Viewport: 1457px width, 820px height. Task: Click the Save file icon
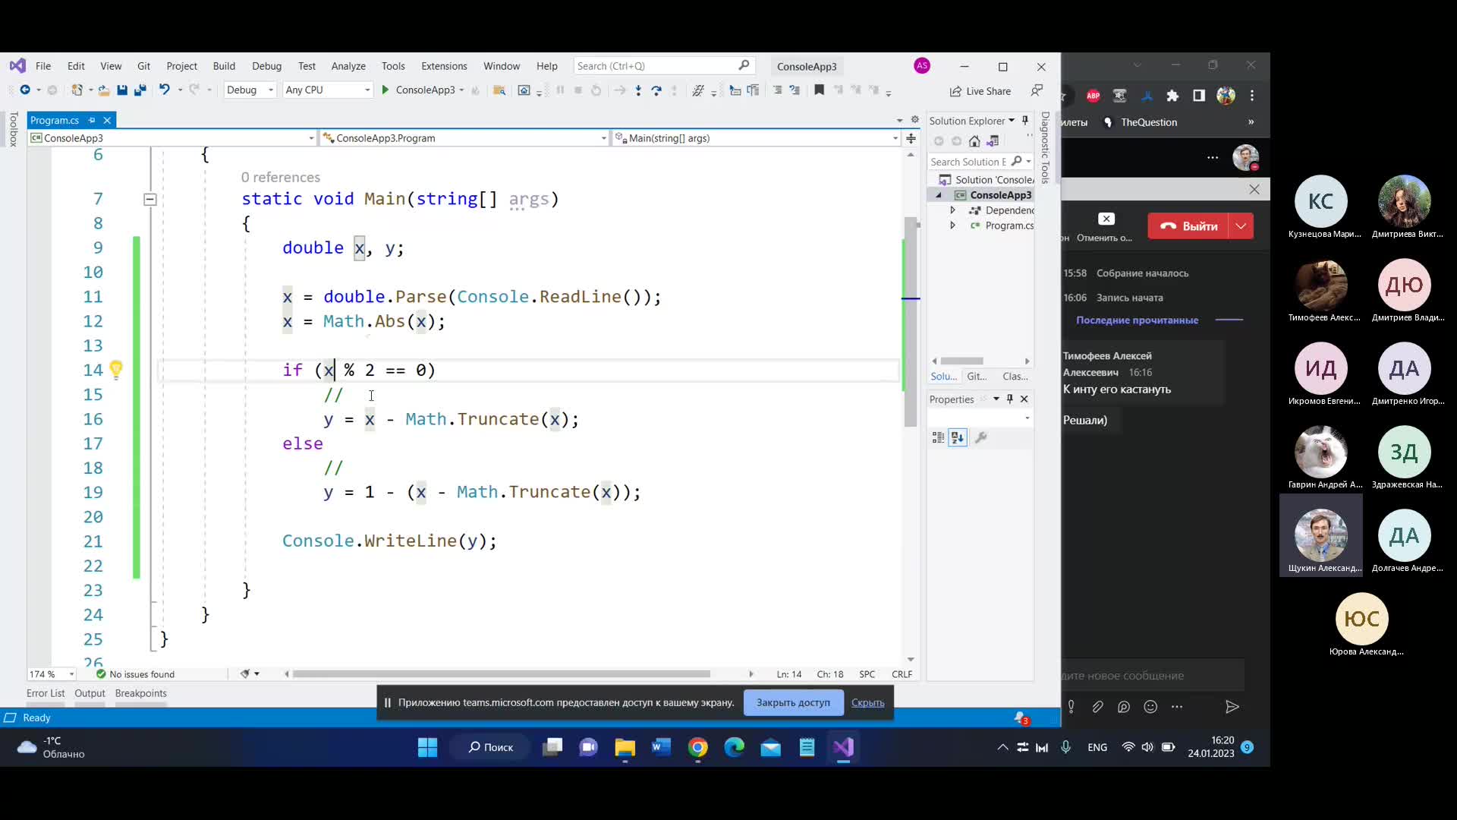click(122, 90)
